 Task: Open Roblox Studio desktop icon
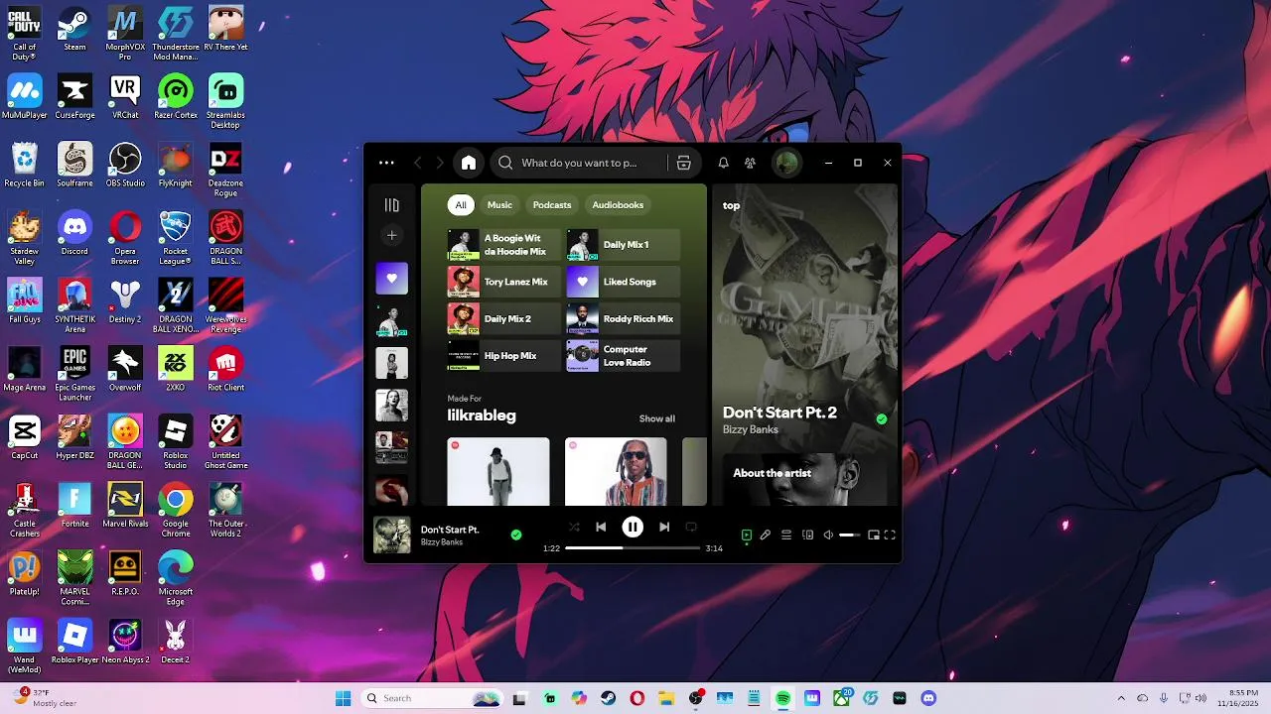coord(176,441)
